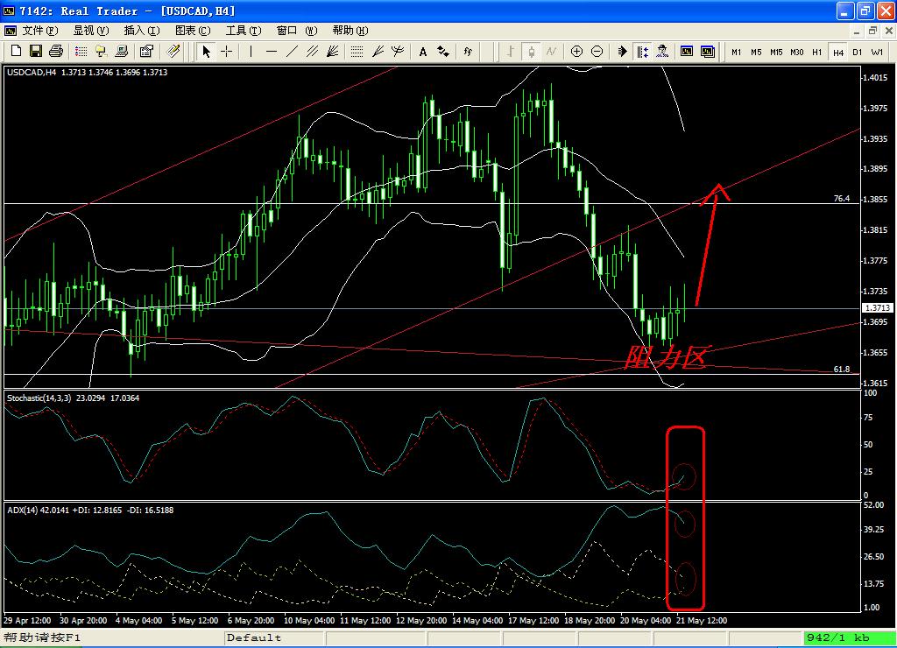
Task: Click the Zoom In plus icon
Action: [576, 52]
